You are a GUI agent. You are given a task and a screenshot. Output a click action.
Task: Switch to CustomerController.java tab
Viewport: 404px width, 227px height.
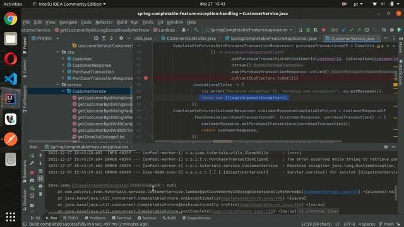click(x=191, y=38)
